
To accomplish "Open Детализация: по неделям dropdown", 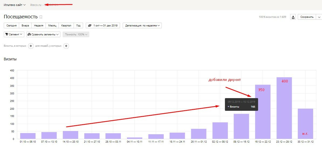I will (142, 26).
